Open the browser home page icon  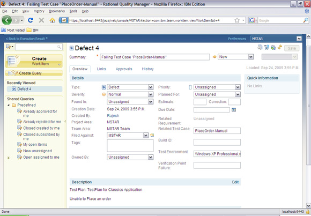coord(52,20)
